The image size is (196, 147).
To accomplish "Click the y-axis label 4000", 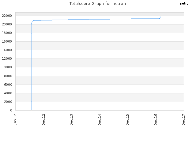I will click(8, 93).
